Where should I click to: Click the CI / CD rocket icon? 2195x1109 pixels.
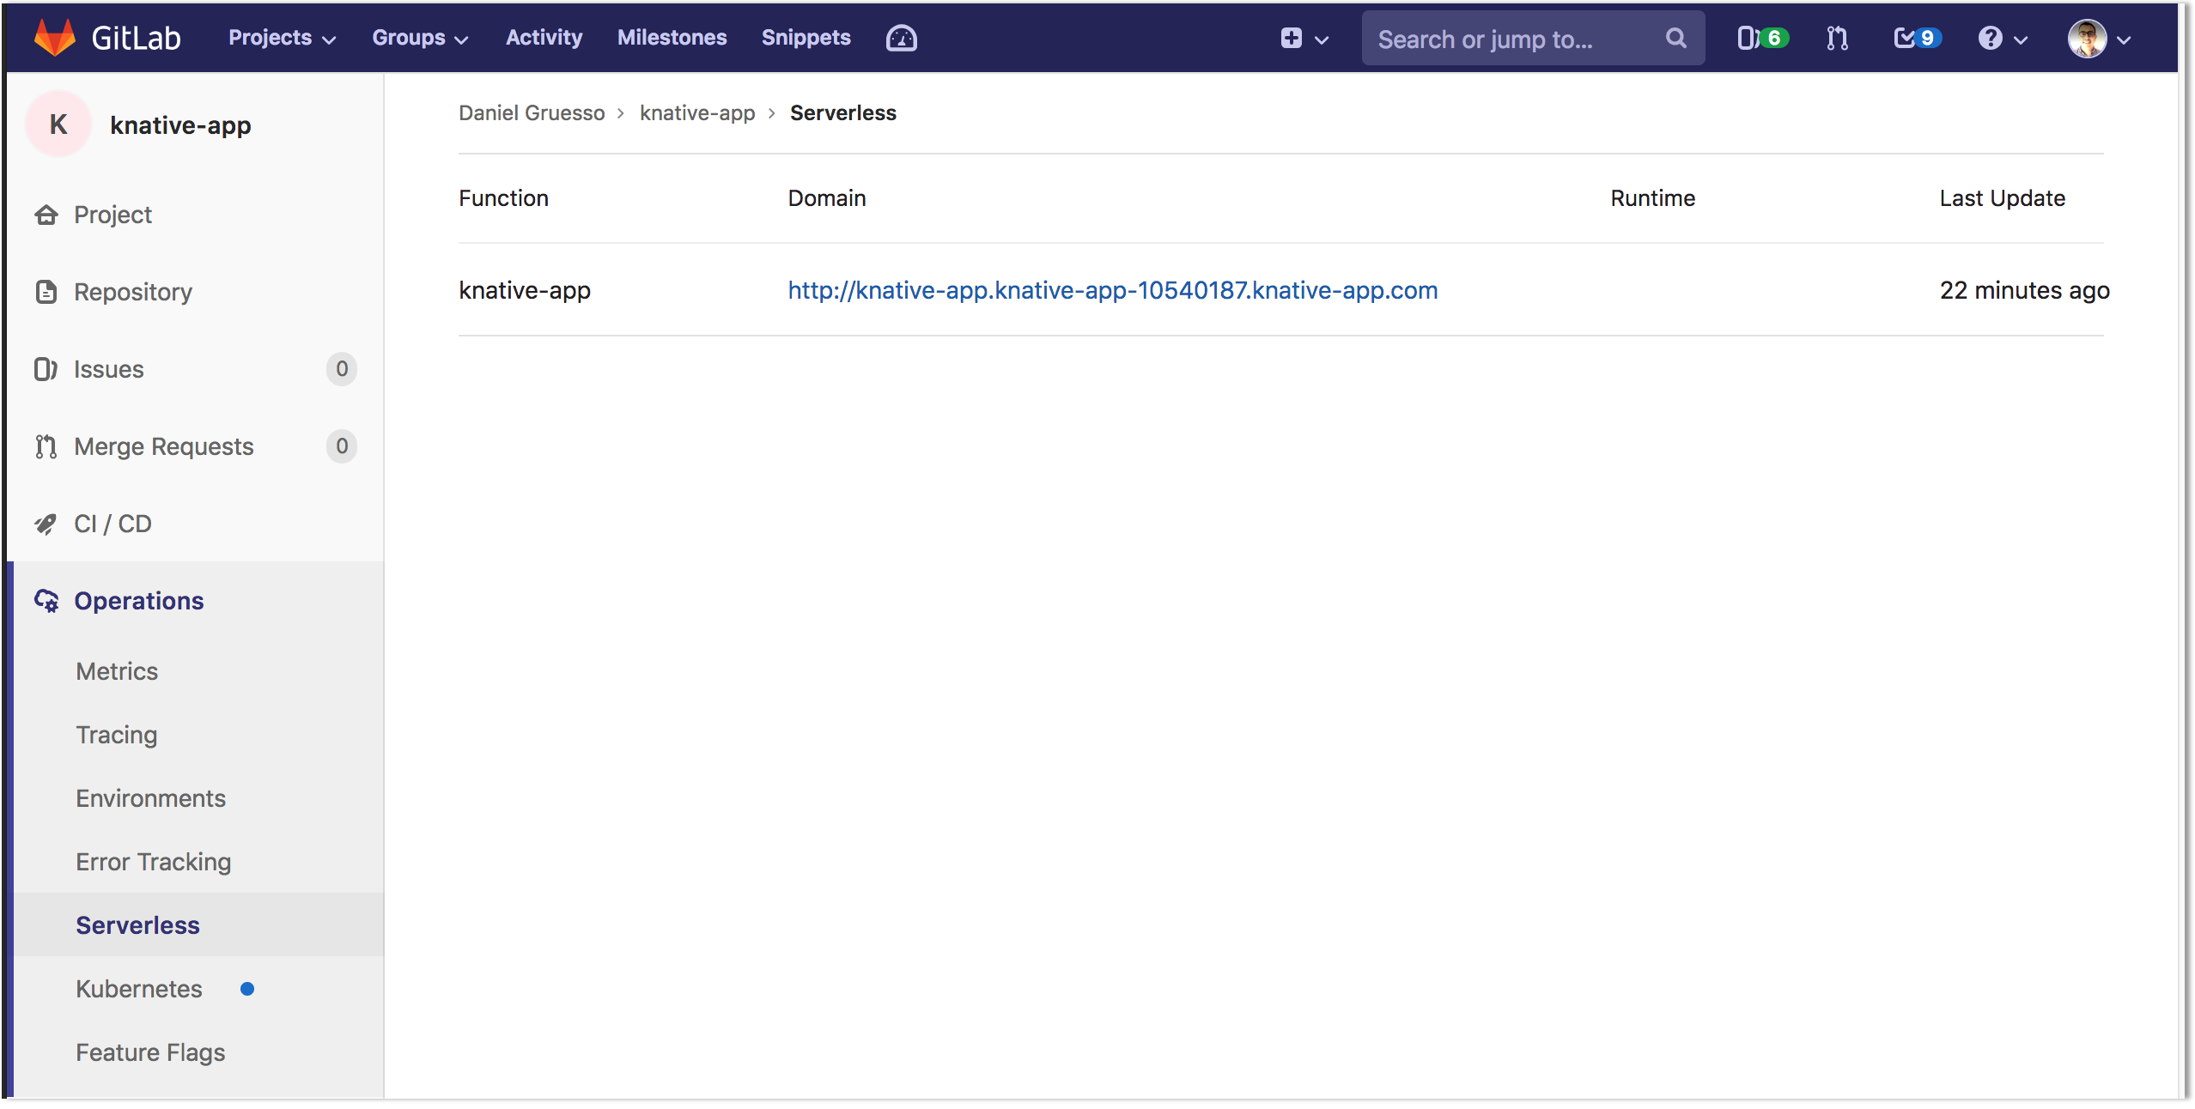coord(46,524)
